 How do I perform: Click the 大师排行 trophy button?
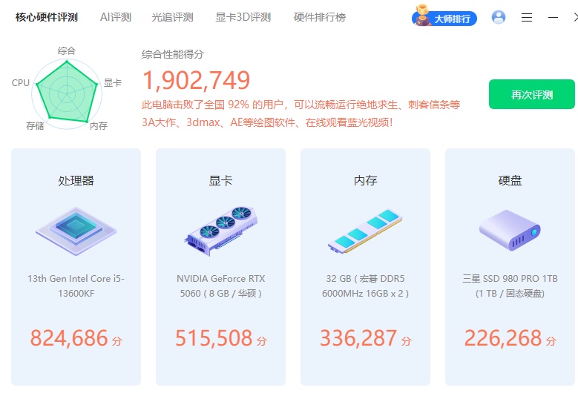pyautogui.click(x=444, y=16)
